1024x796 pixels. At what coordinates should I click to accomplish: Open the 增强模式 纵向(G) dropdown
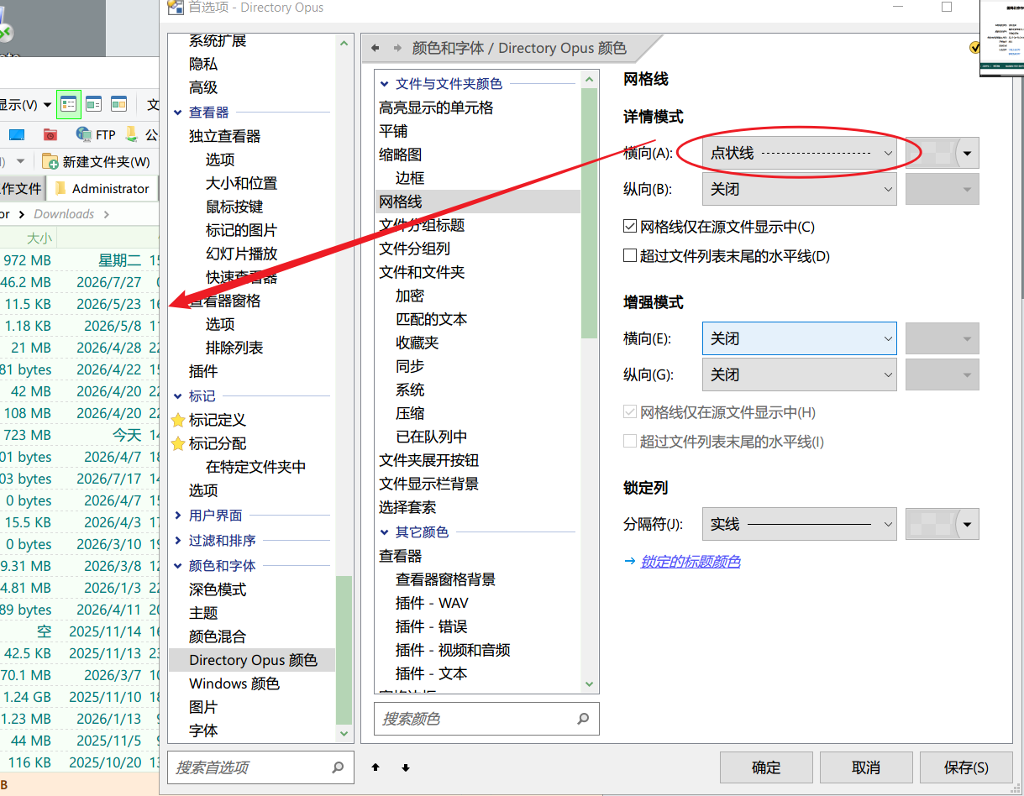pos(800,374)
